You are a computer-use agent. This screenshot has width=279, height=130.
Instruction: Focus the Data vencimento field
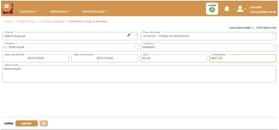tap(105, 58)
